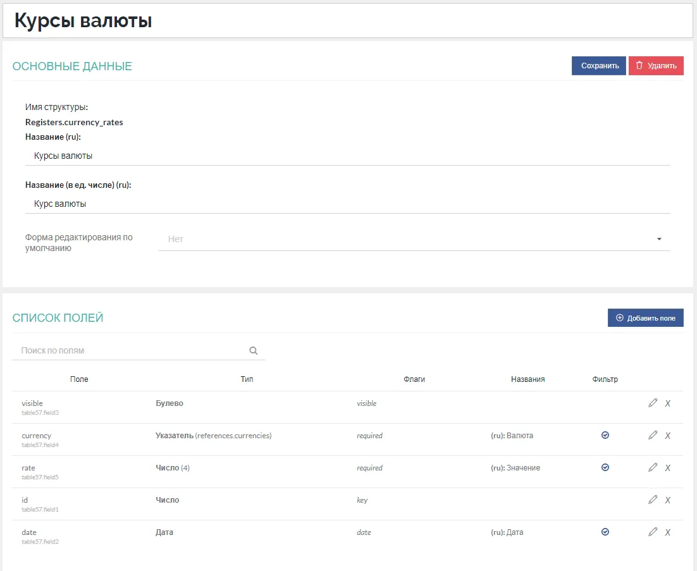Remove the currency field using X
The width and height of the screenshot is (697, 571).
point(667,436)
